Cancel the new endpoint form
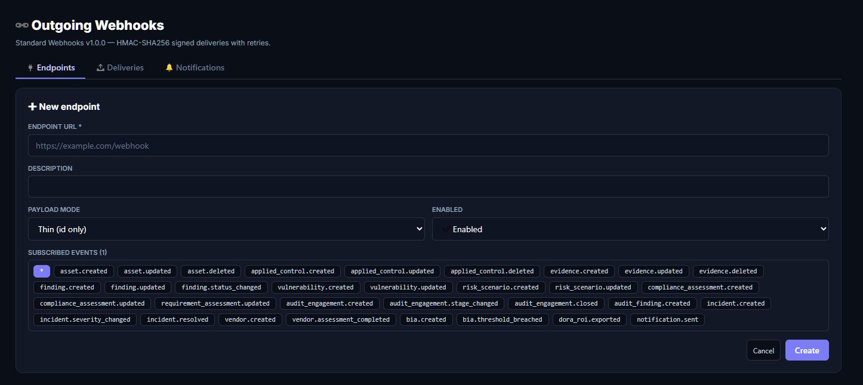 click(763, 350)
